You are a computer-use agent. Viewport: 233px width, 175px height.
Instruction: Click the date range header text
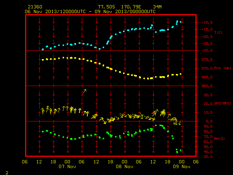(90, 12)
